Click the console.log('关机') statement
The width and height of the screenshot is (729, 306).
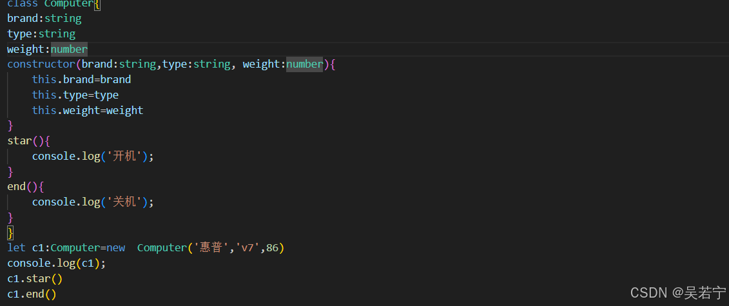[x=93, y=202]
